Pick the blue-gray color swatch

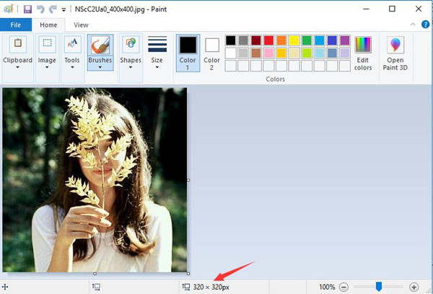332,53
